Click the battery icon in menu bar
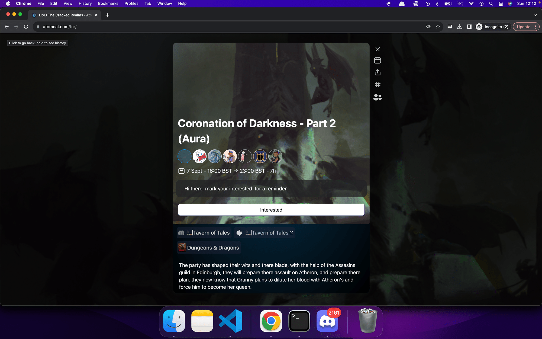The image size is (542, 339). coord(448,4)
